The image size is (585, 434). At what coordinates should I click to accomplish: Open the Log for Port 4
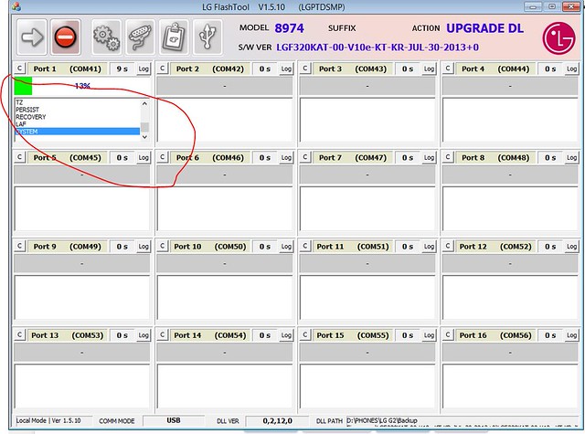coord(571,69)
